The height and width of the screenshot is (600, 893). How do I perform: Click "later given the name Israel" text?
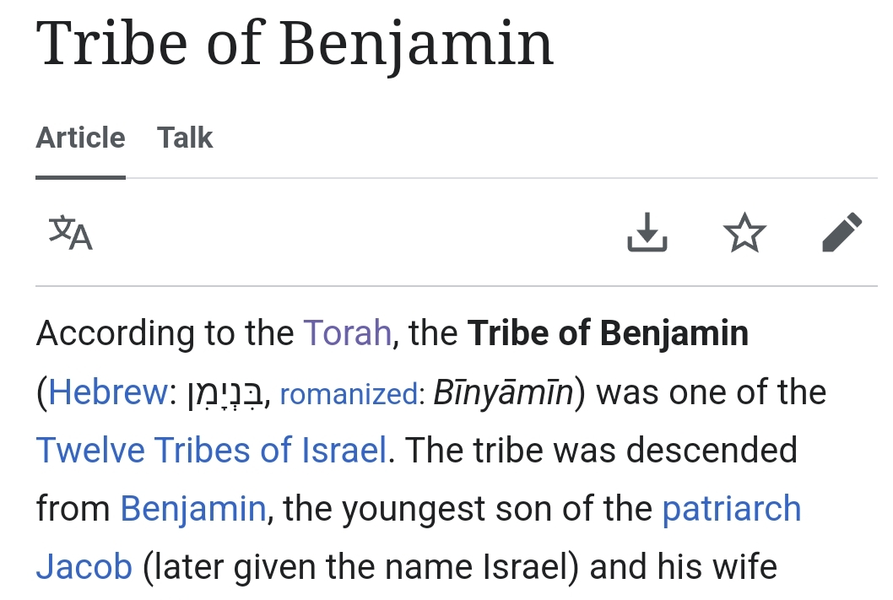click(x=361, y=567)
